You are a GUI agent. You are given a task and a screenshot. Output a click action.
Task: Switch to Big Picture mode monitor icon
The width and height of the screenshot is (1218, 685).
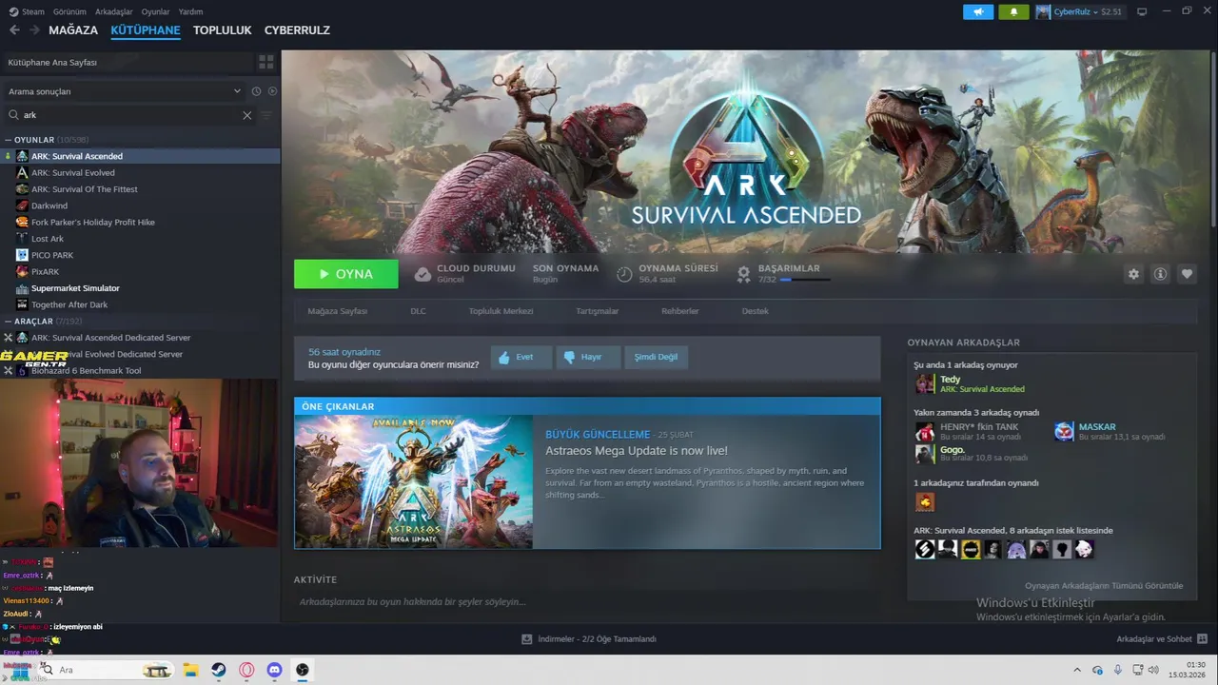tap(1142, 11)
